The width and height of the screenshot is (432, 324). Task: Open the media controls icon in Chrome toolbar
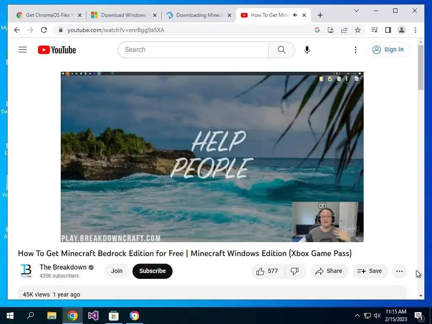[x=374, y=30]
